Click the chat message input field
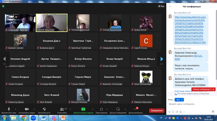Image resolution: width=217 pixels, height=121 pixels. coord(191,104)
